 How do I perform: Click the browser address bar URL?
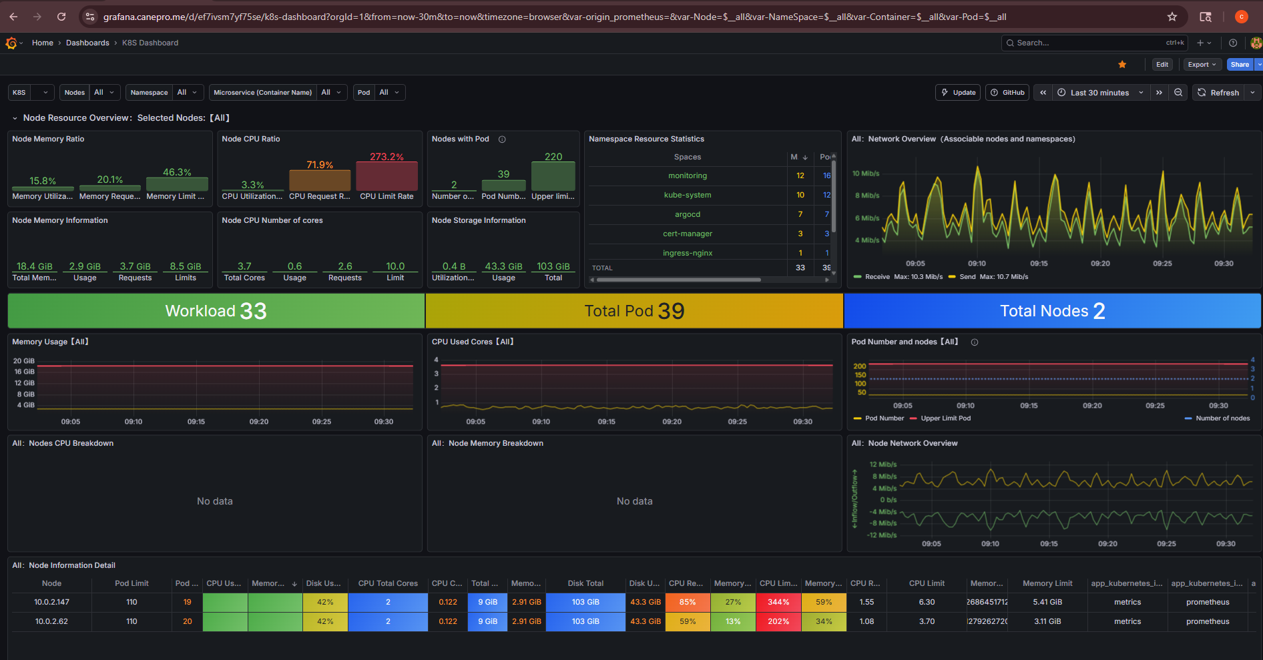pos(554,17)
